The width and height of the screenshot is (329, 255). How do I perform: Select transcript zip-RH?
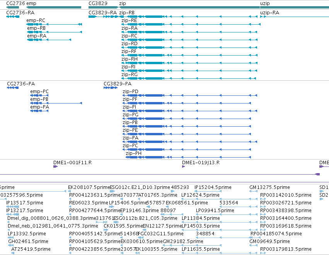point(130,59)
